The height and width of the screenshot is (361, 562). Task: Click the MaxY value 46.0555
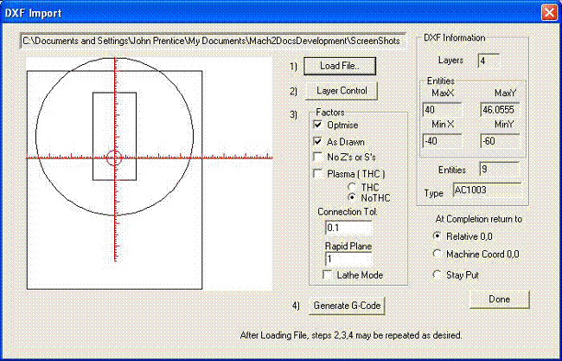tap(500, 110)
